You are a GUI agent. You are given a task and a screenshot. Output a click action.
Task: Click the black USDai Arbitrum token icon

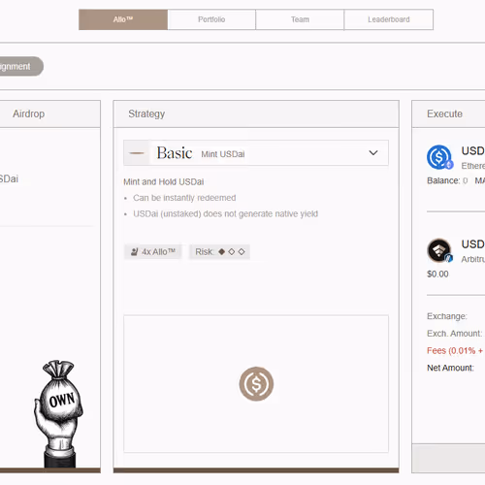pyautogui.click(x=439, y=250)
